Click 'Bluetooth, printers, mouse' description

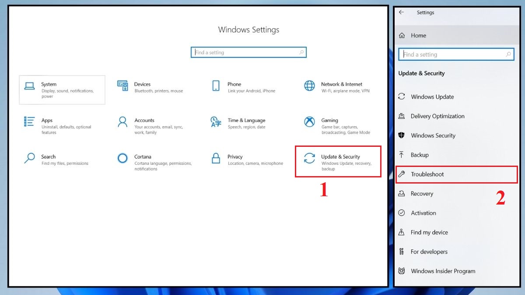[159, 91]
